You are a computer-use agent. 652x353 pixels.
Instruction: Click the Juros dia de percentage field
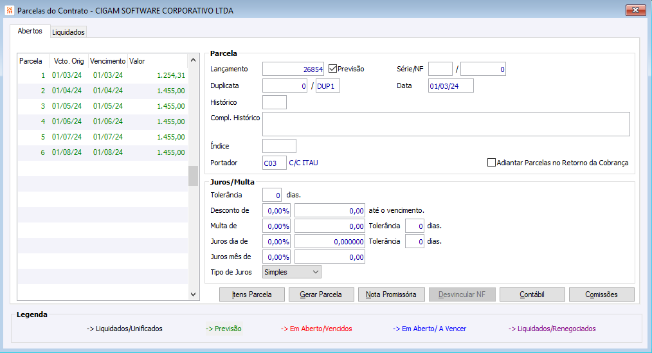(x=276, y=242)
